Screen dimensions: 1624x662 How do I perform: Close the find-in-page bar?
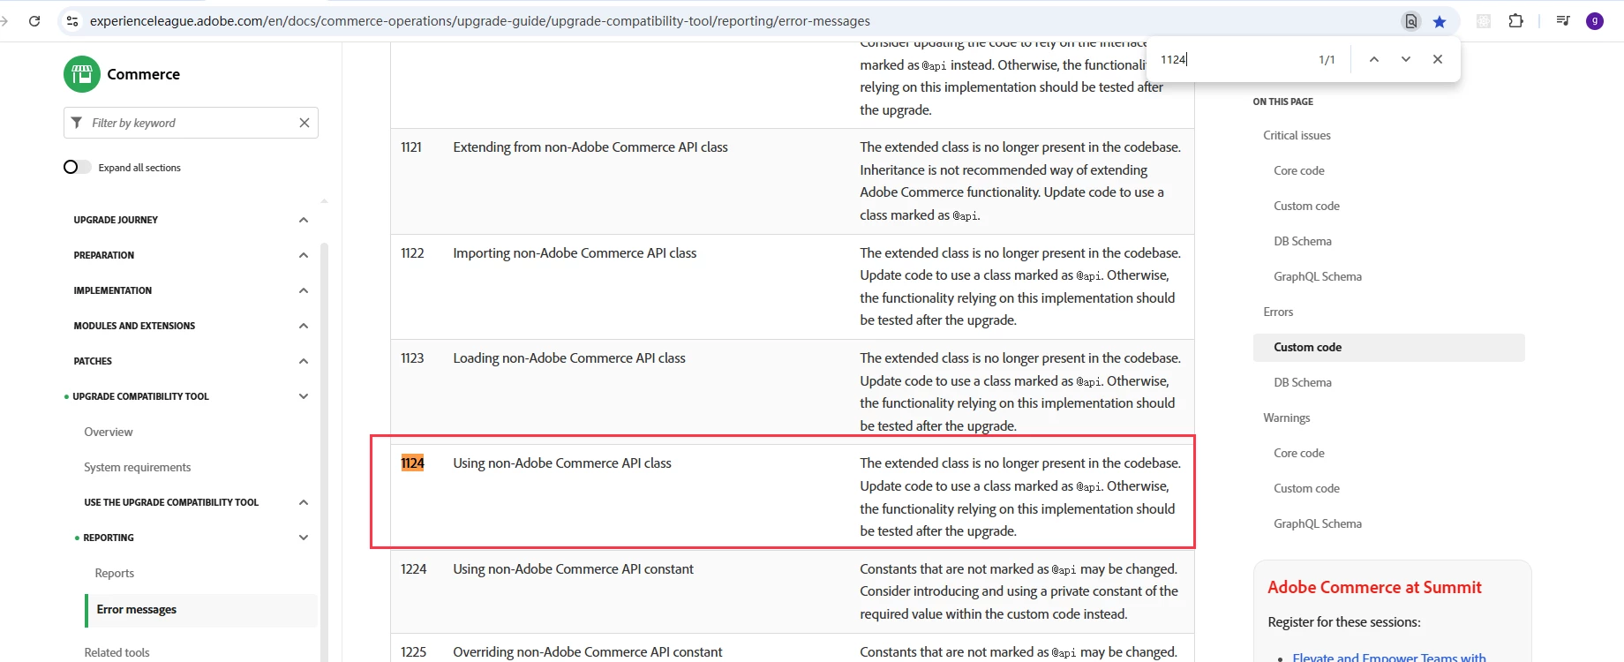(1438, 59)
